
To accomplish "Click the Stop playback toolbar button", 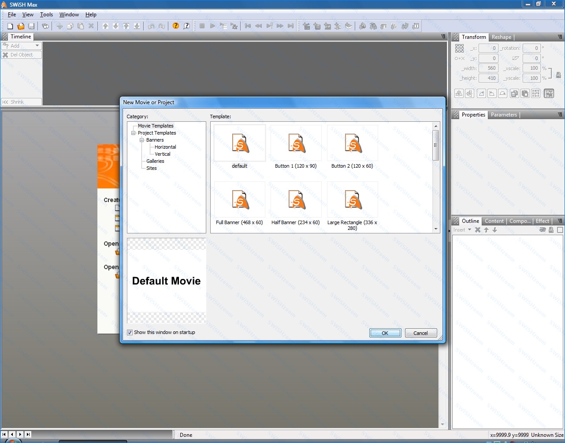I will pos(202,26).
